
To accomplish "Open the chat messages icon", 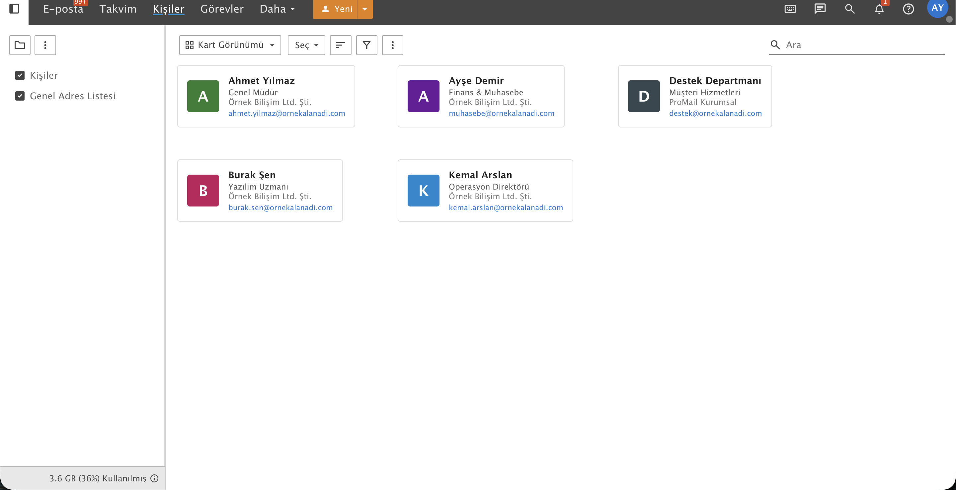I will [820, 9].
